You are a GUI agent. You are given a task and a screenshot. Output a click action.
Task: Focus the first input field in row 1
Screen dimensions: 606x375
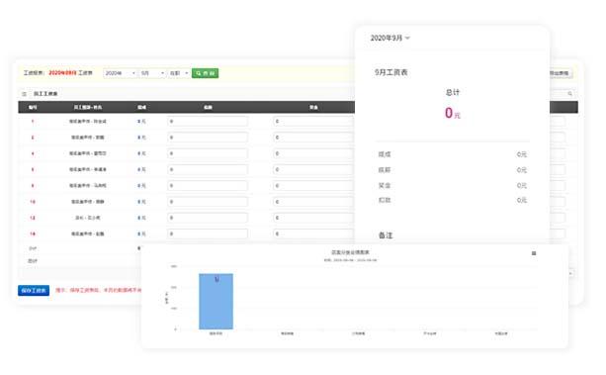click(x=208, y=122)
